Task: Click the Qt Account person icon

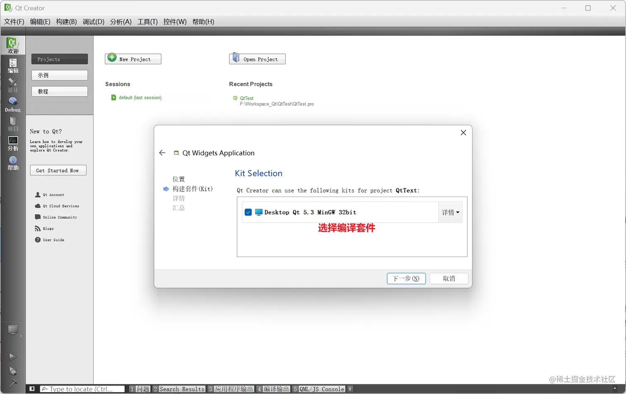Action: [38, 195]
